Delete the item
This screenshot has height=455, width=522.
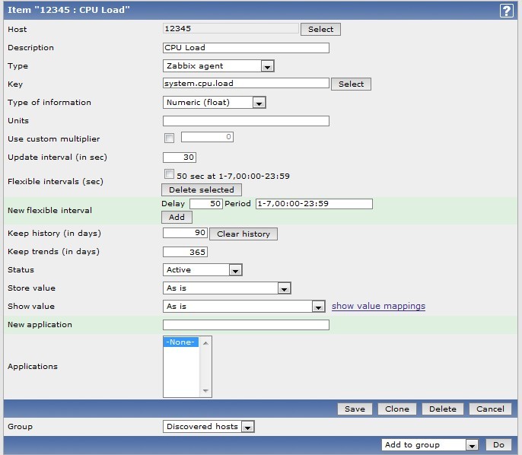click(x=442, y=409)
